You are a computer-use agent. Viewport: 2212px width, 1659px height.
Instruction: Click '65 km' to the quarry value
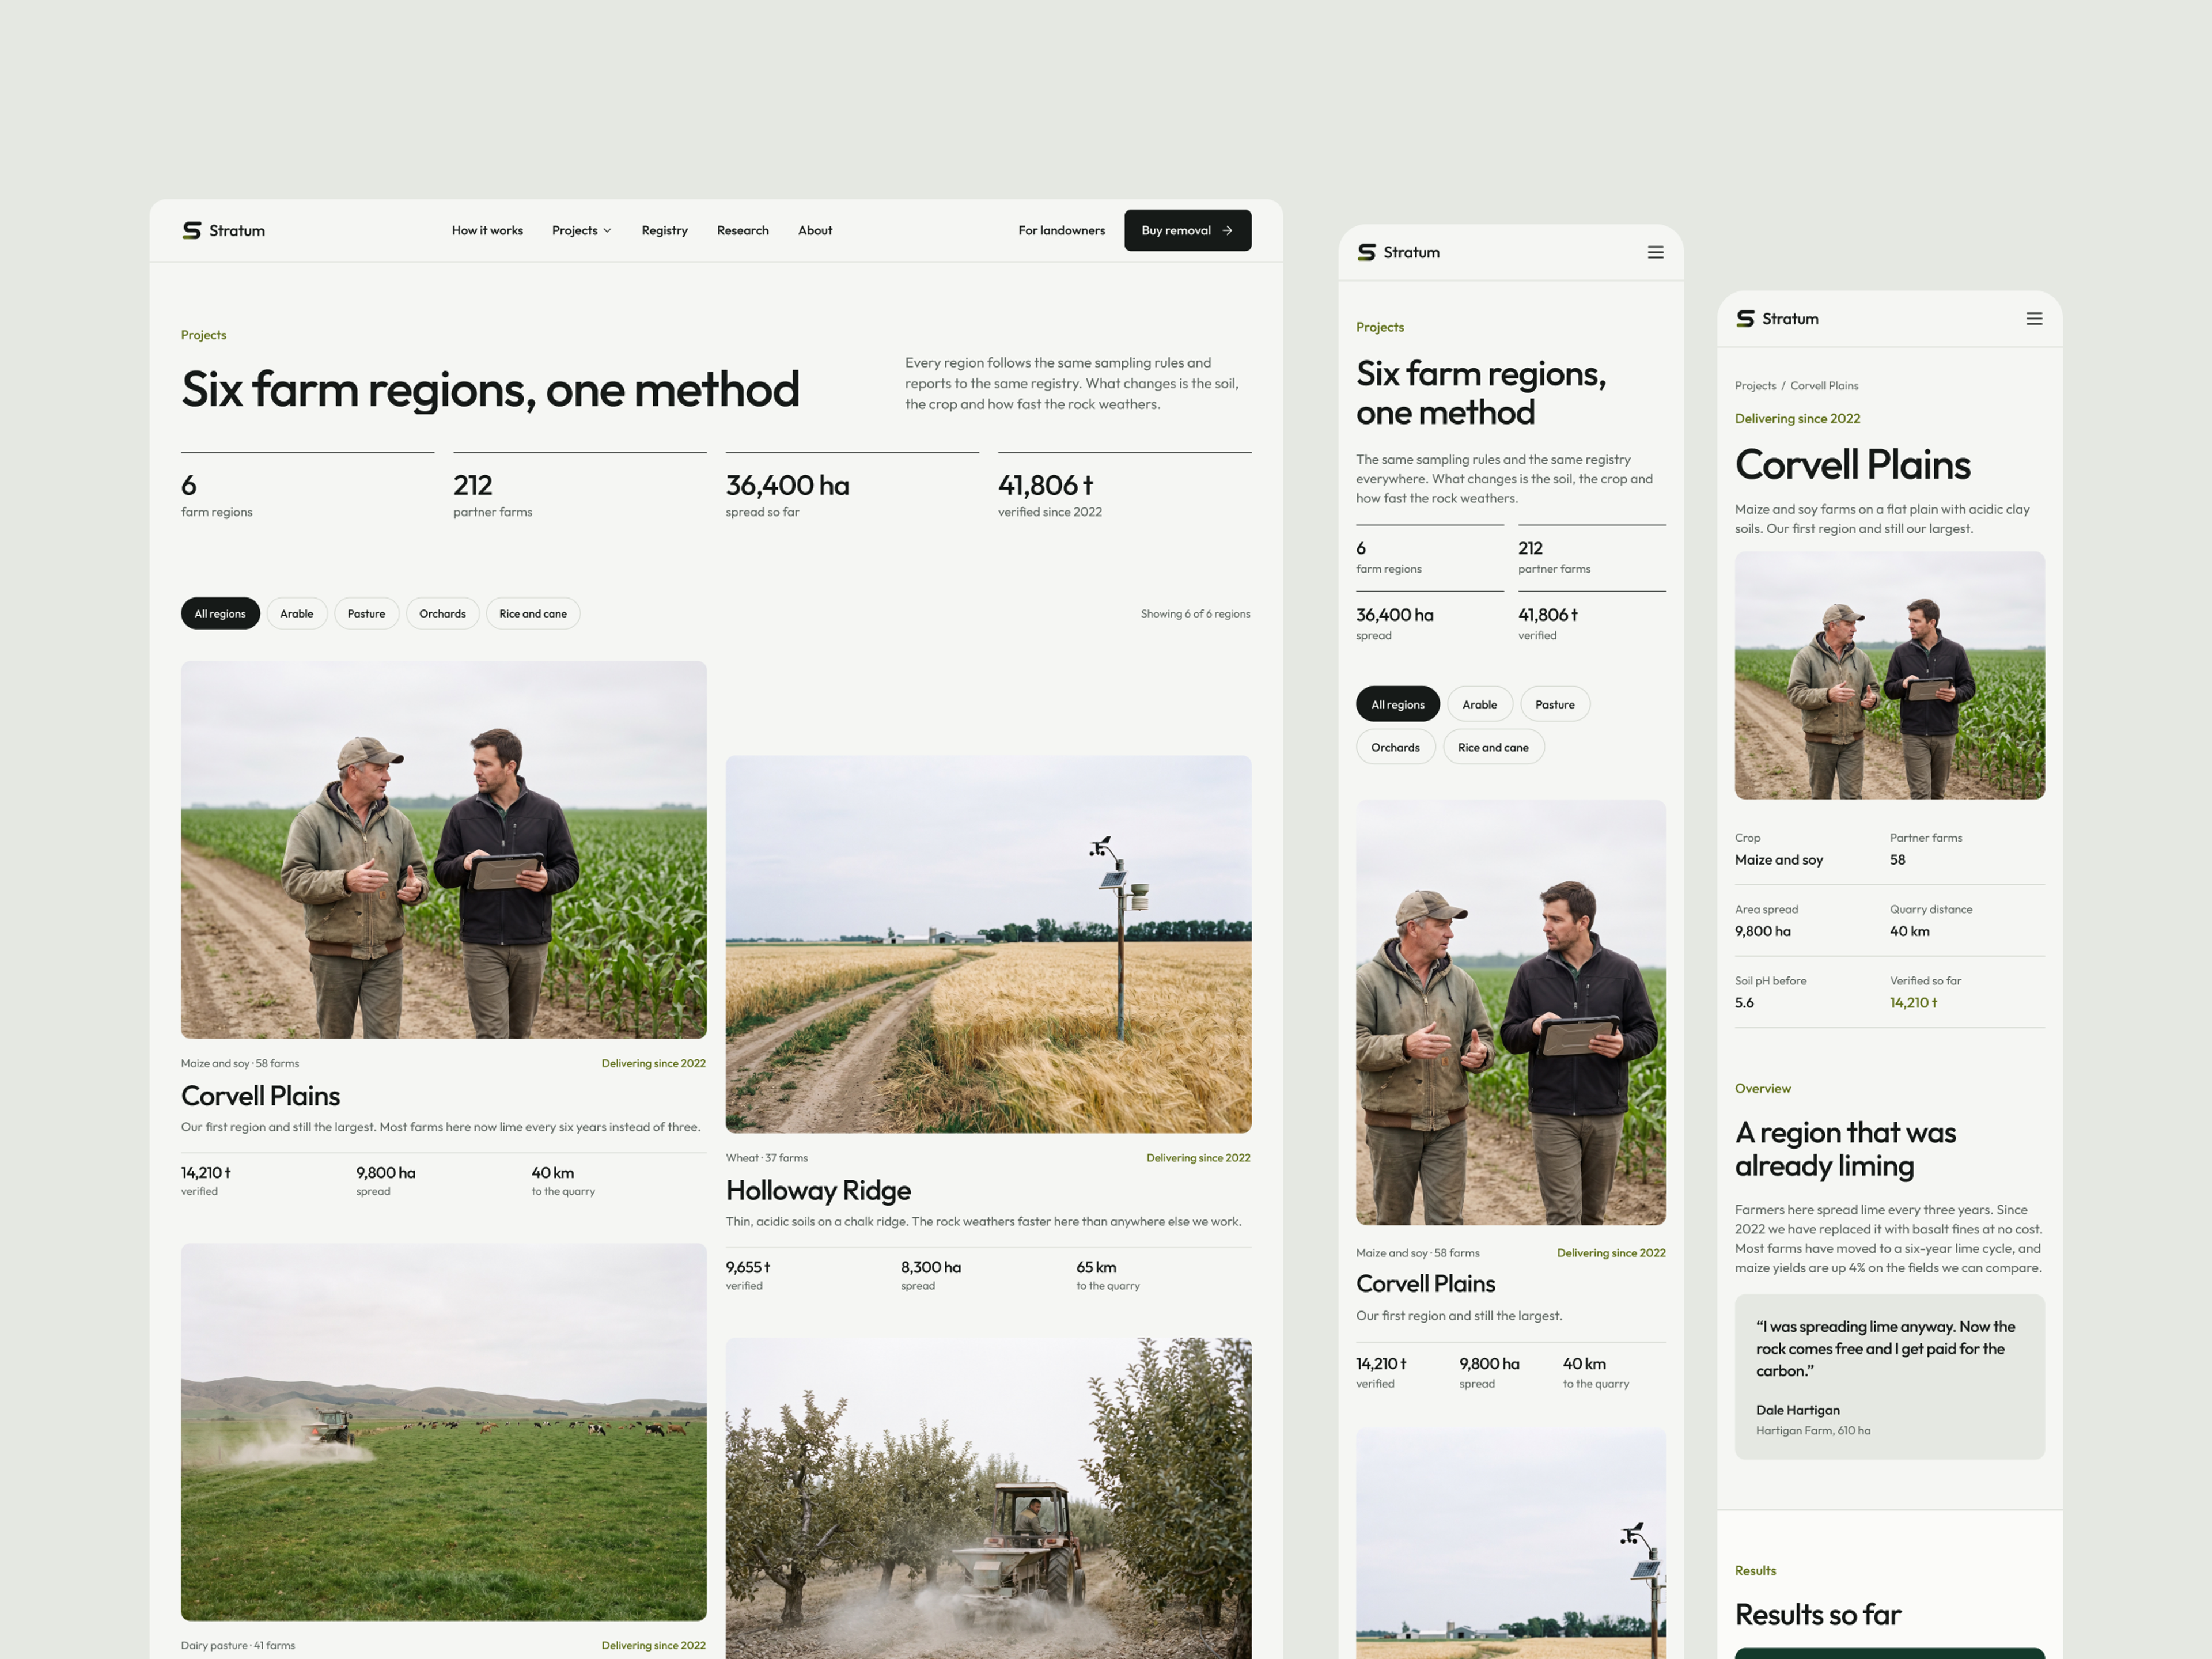point(1096,1268)
